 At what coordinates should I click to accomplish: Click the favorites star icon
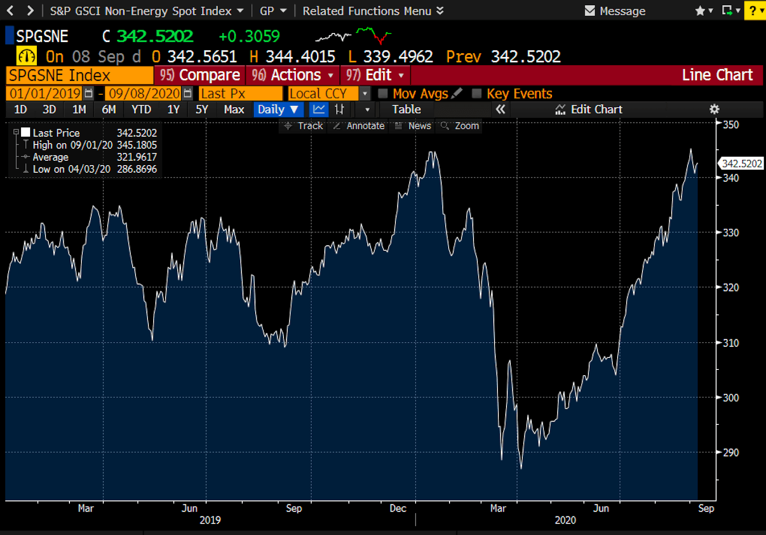coord(700,11)
